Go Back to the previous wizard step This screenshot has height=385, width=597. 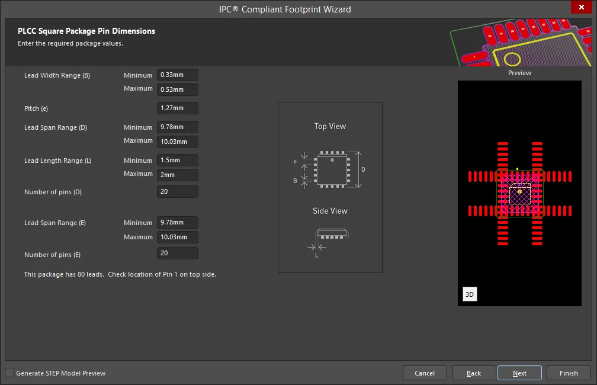[474, 373]
